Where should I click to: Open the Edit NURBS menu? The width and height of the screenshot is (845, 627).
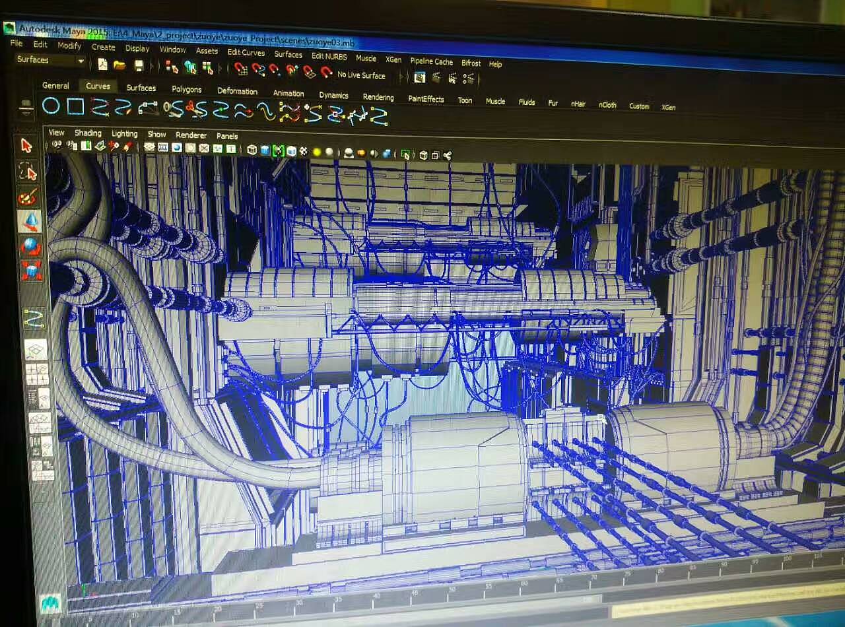pos(329,56)
